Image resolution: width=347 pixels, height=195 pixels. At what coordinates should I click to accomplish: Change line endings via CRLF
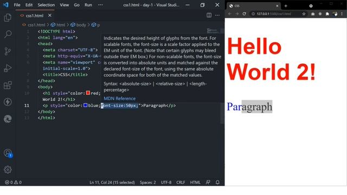[x=181, y=183]
